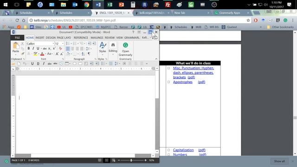Click New document icon in quick toolbar
This screenshot has width=297, height=167.
click(19, 64)
